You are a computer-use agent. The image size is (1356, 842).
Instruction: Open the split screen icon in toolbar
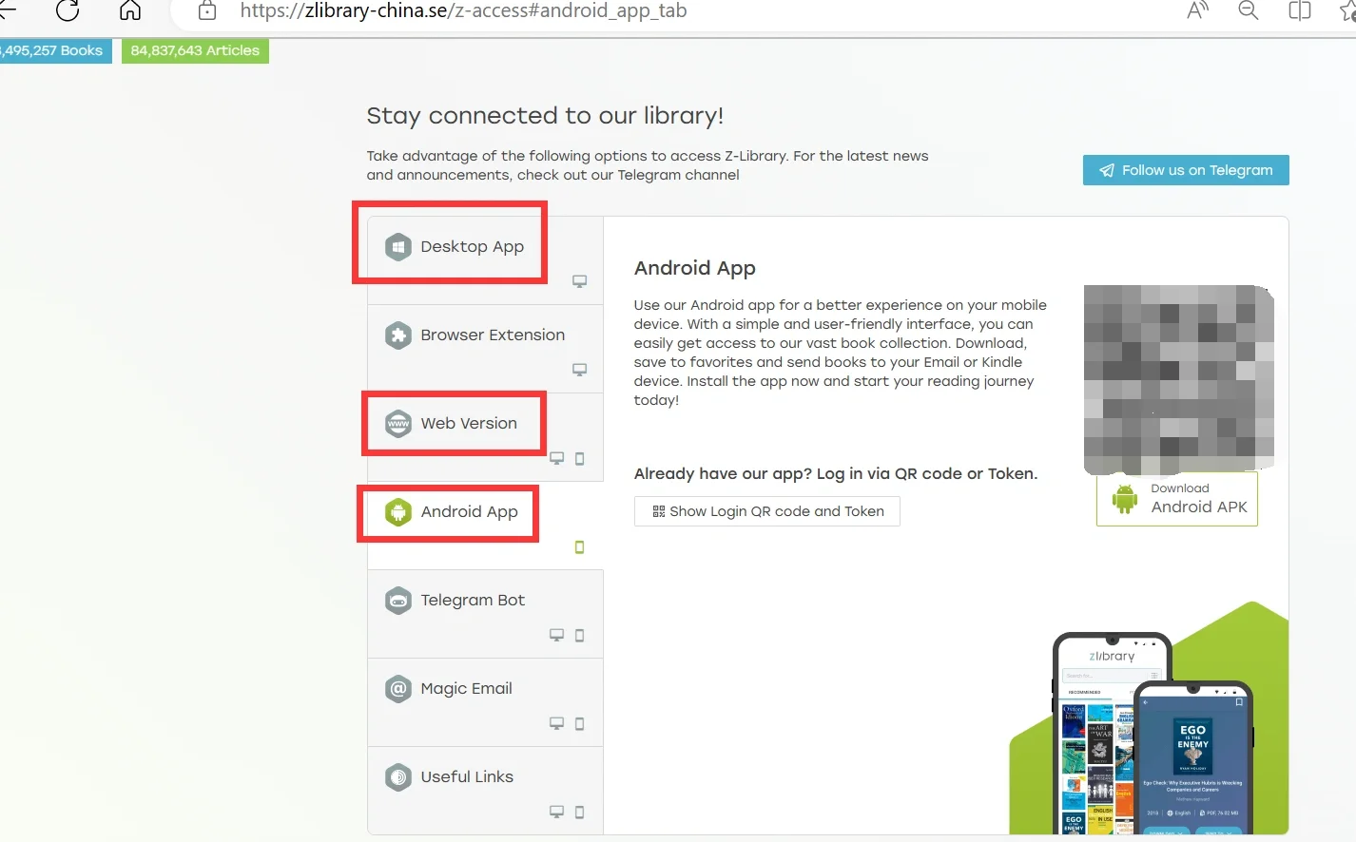pyautogui.click(x=1299, y=10)
